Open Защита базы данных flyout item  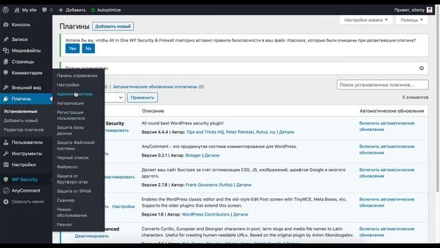tap(70, 130)
